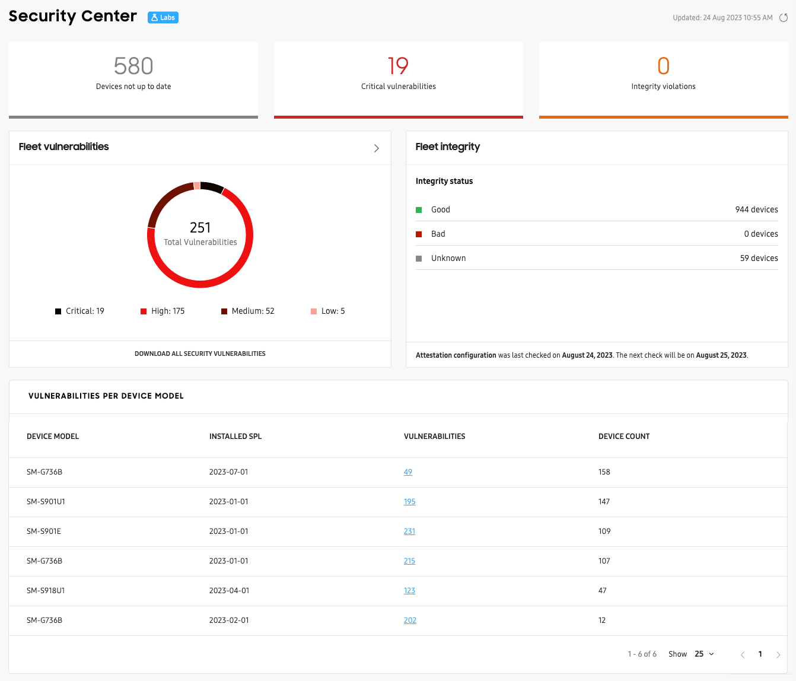Viewport: 796px width, 681px height.
Task: Click the refresh icon beside the updated timestamp
Action: (783, 18)
